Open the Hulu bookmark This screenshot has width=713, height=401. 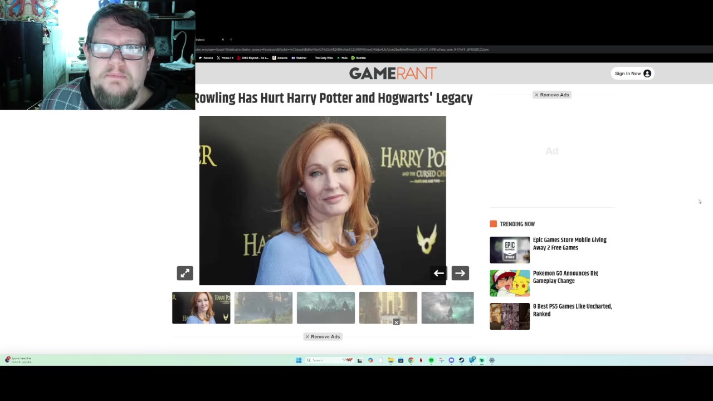click(x=342, y=58)
